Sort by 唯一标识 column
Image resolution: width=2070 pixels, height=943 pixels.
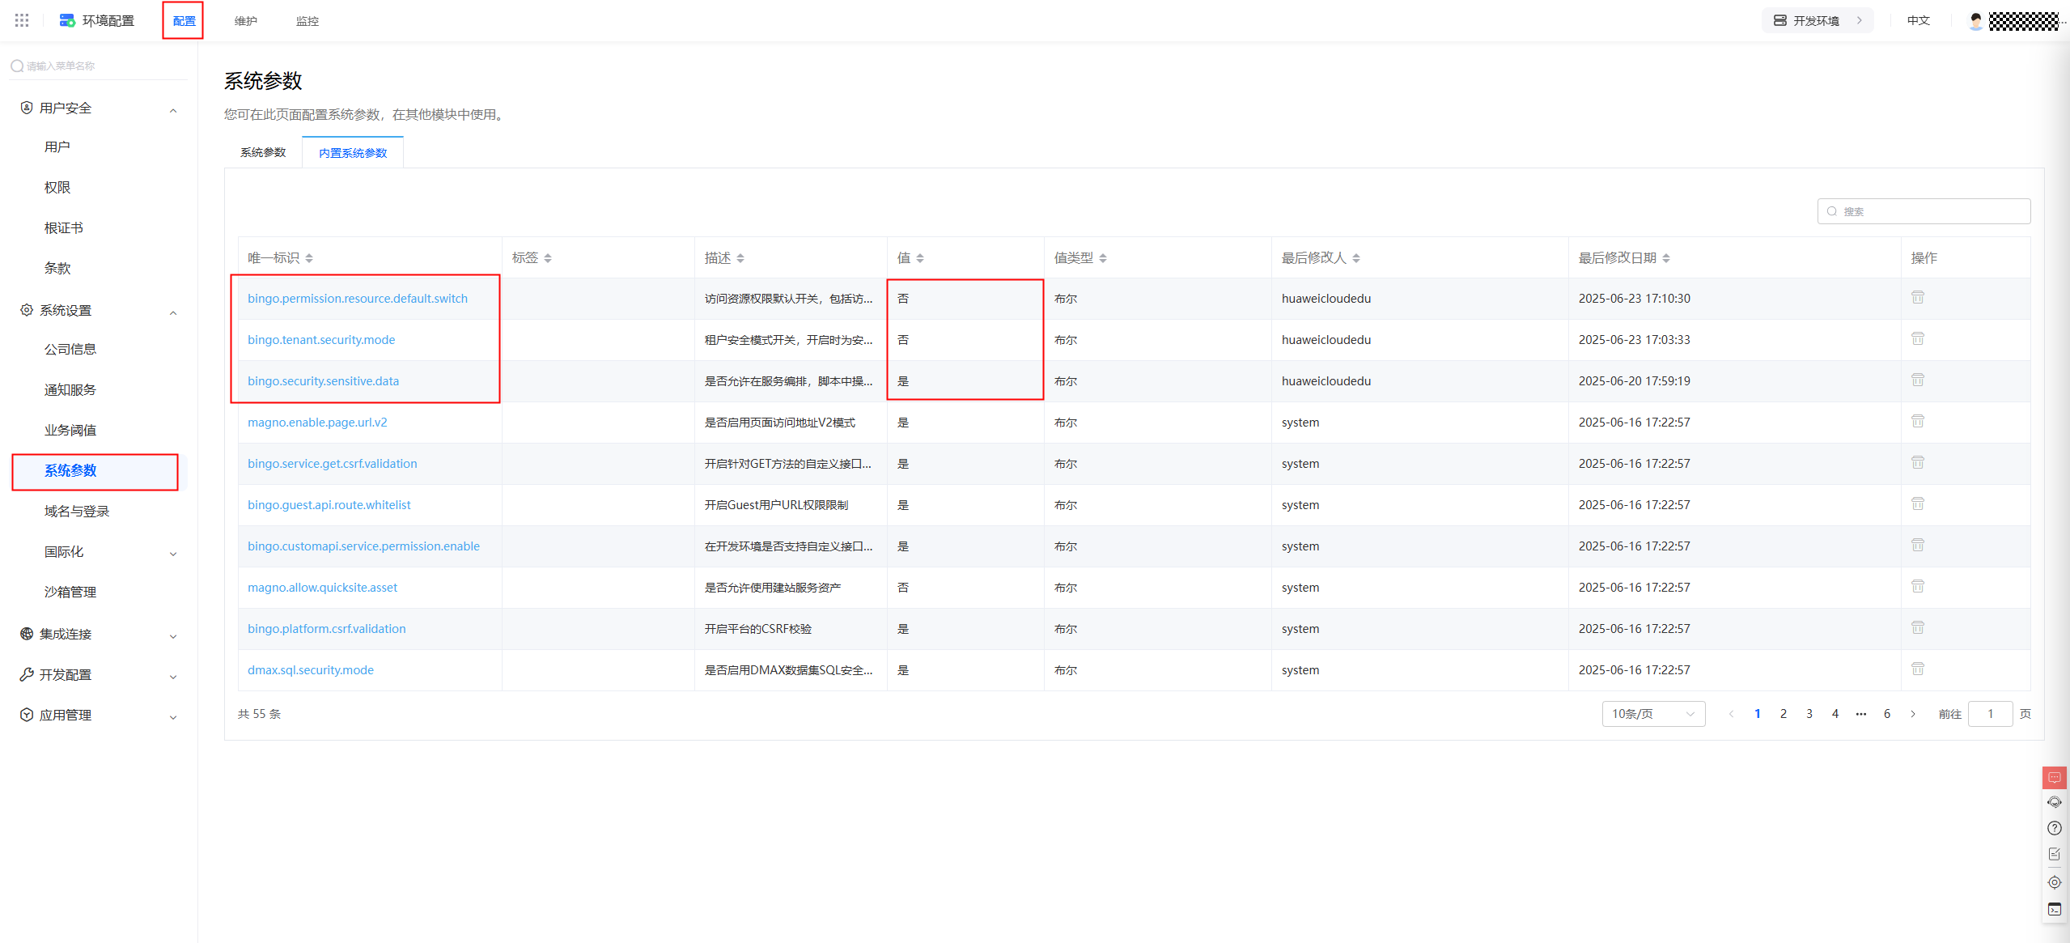[x=309, y=258]
